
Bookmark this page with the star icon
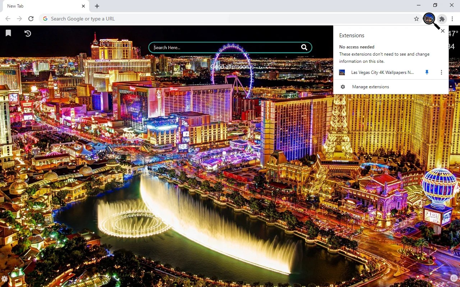(416, 19)
